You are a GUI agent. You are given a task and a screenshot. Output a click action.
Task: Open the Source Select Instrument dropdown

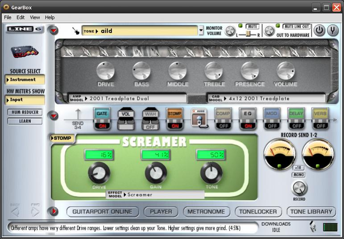(25, 80)
